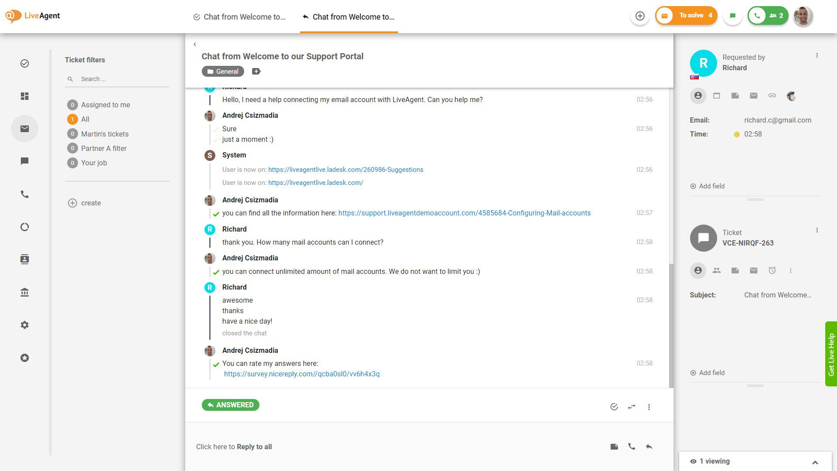Image resolution: width=837 pixels, height=471 pixels.
Task: Select the Martin's tickets filter
Action: [x=105, y=134]
